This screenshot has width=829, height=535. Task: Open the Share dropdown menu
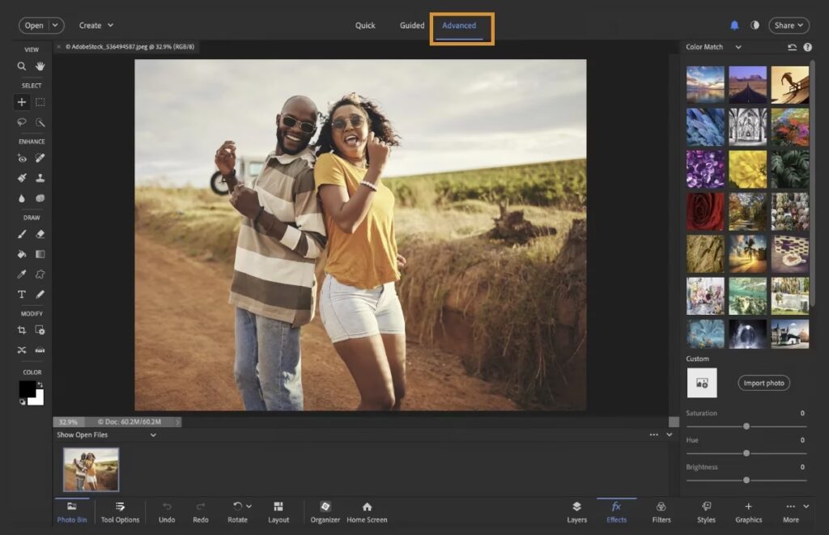(x=789, y=25)
